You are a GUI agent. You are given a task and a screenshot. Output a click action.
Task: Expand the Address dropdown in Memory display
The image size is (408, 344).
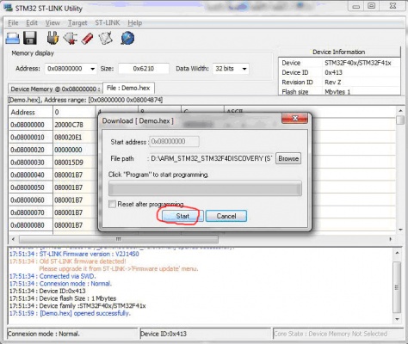tap(92, 69)
